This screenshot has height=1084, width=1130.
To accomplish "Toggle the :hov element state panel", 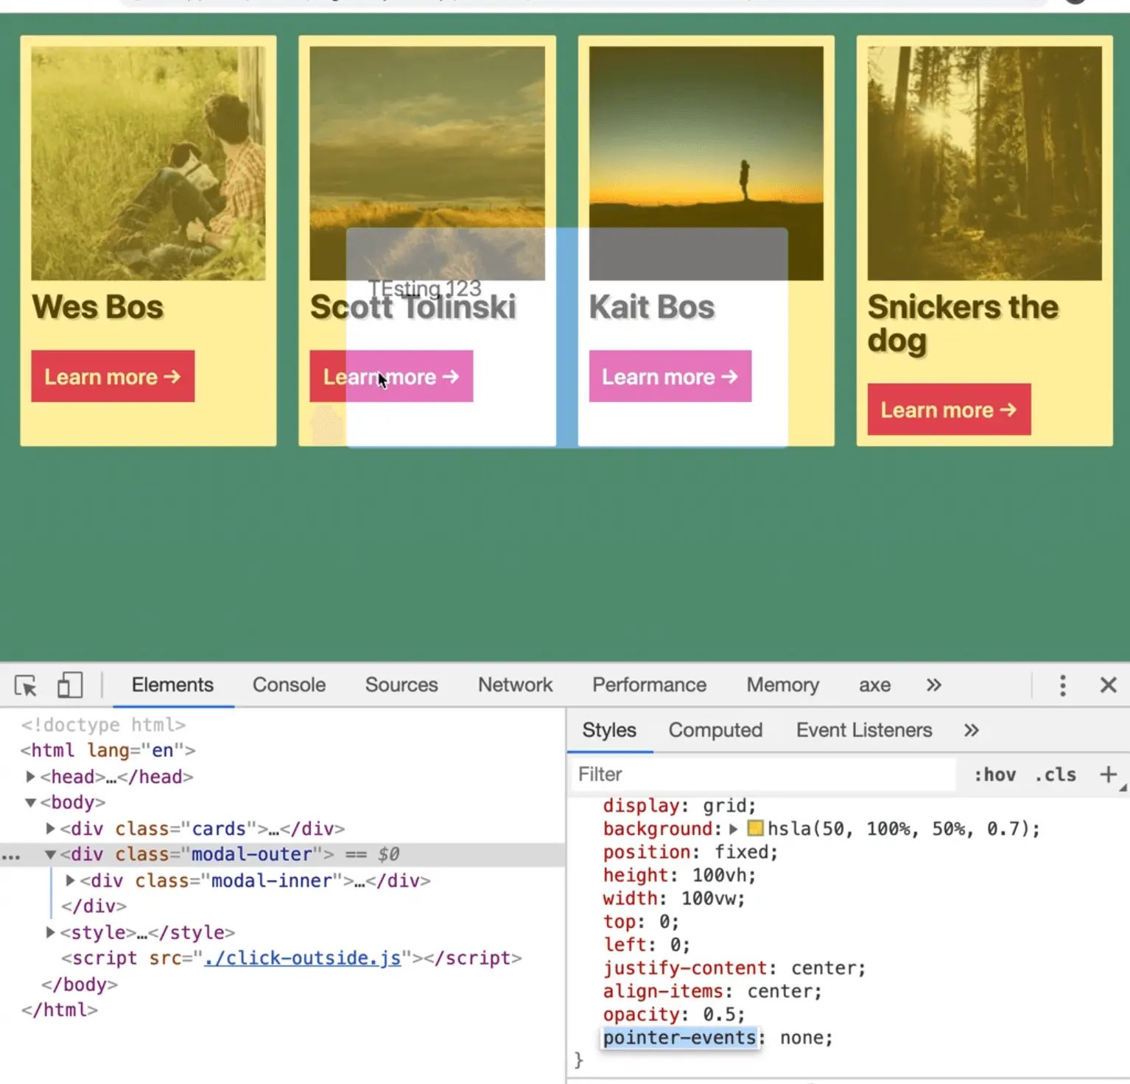I will (994, 775).
